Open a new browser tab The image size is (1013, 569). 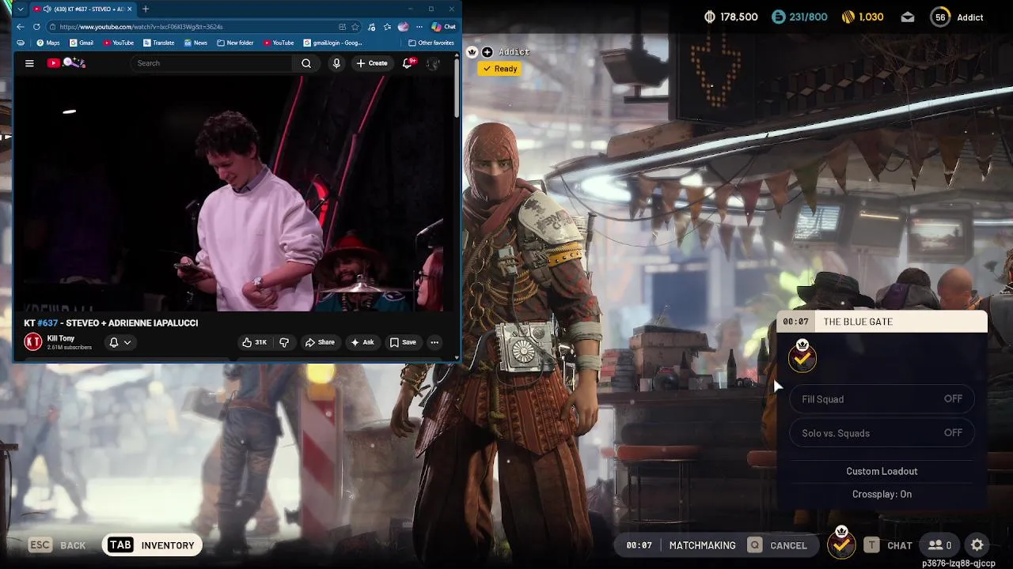(x=146, y=9)
